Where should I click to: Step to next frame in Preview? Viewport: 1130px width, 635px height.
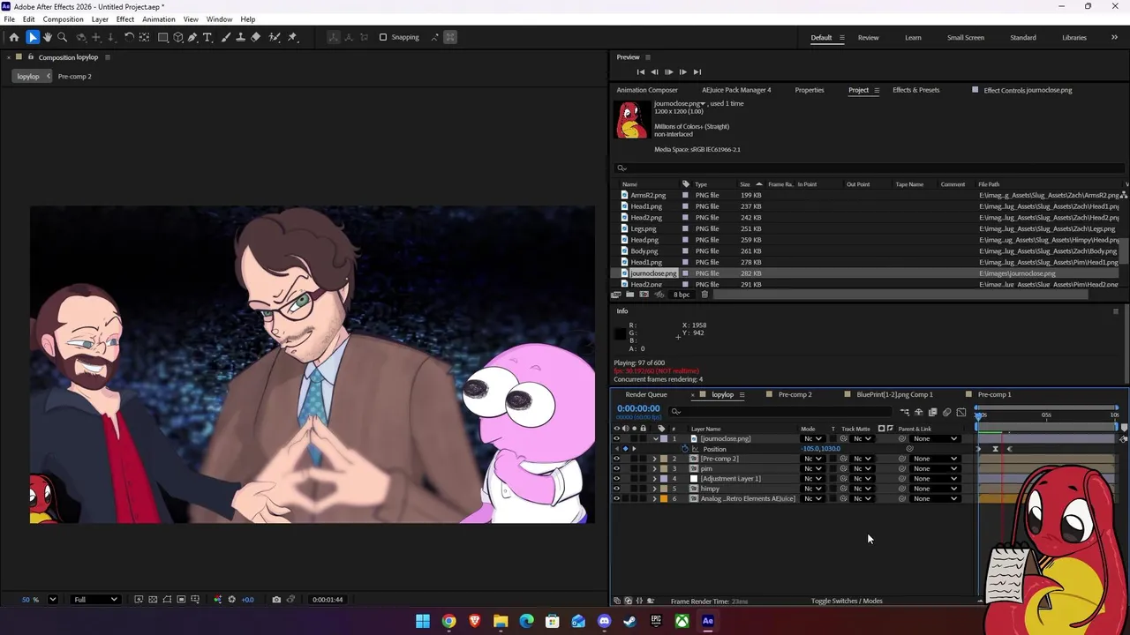682,71
